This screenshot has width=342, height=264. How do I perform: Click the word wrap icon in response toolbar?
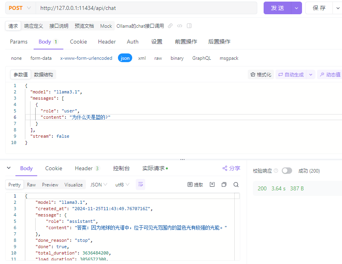pos(141,184)
